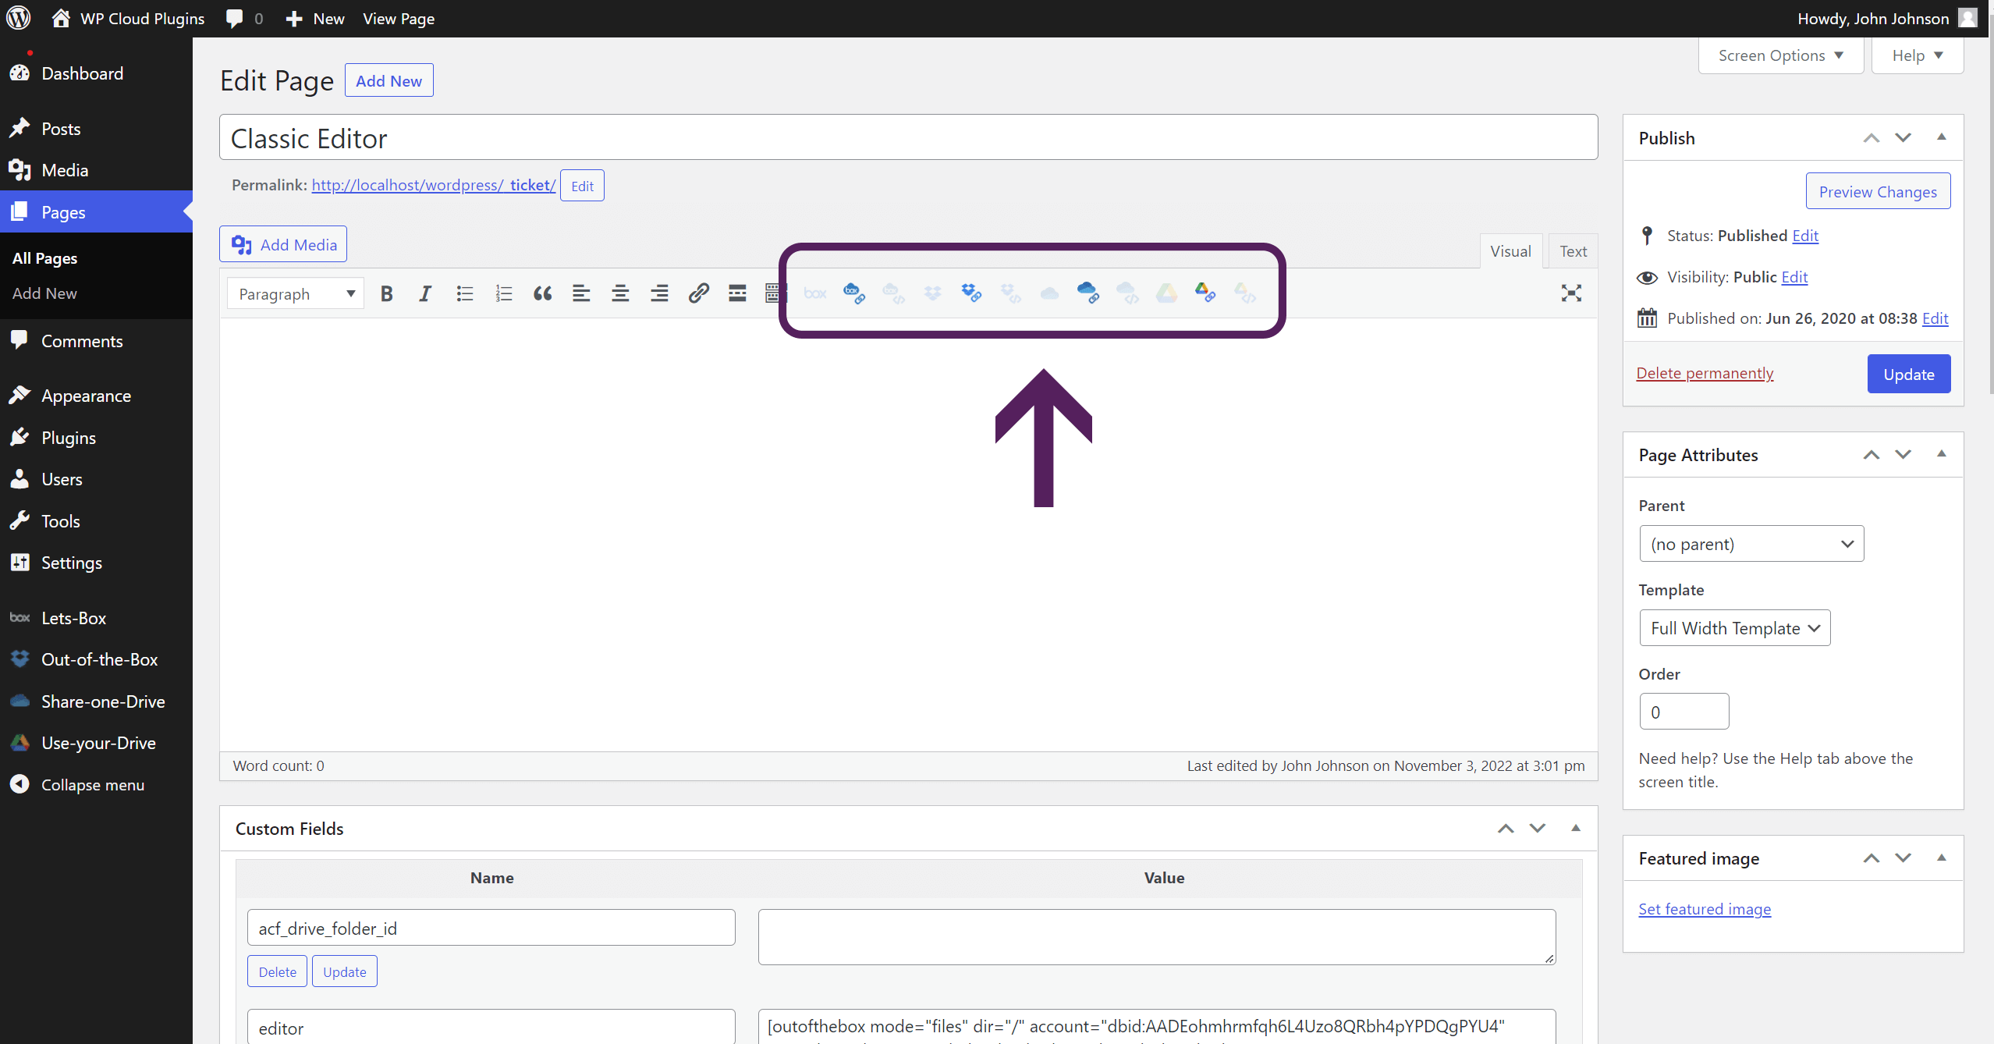Click the insert link chain icon
This screenshot has height=1044, width=1994.
698,293
